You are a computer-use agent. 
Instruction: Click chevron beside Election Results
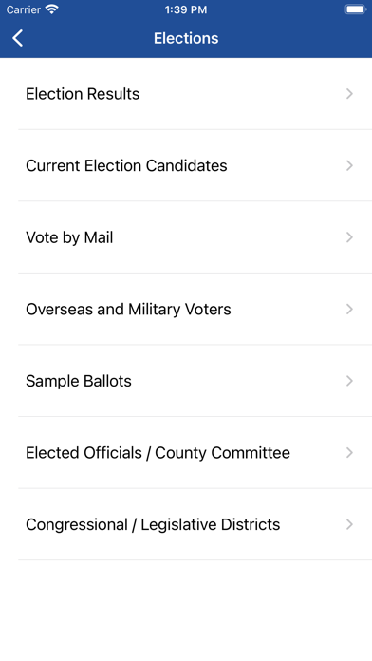tap(349, 94)
